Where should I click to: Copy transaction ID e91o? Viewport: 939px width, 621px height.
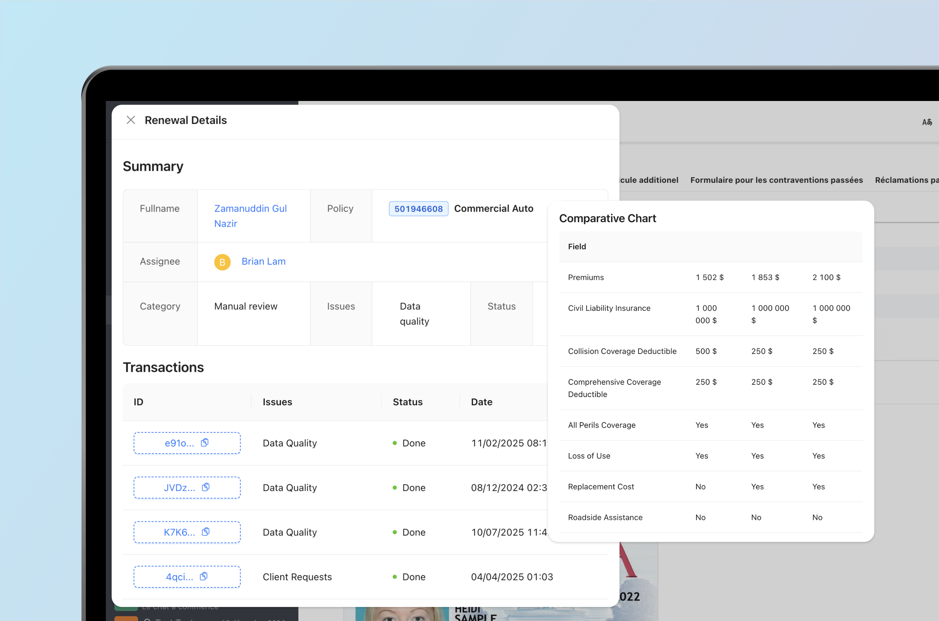point(204,443)
